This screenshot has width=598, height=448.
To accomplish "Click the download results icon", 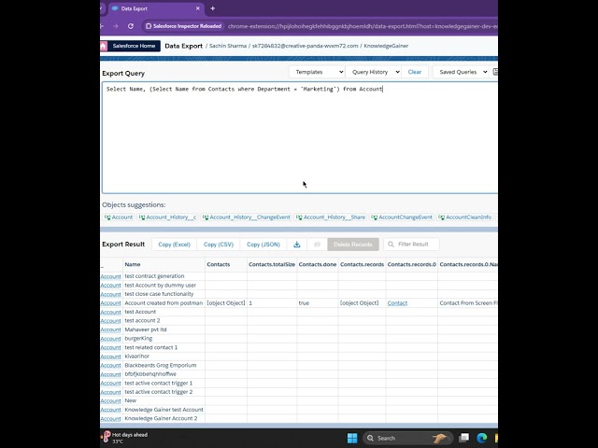I will point(297,245).
